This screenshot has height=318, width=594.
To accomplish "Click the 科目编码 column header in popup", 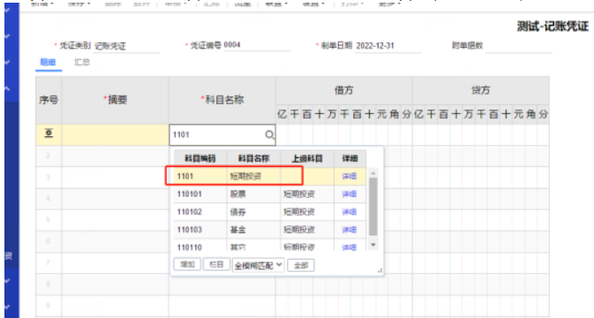I will click(x=200, y=158).
